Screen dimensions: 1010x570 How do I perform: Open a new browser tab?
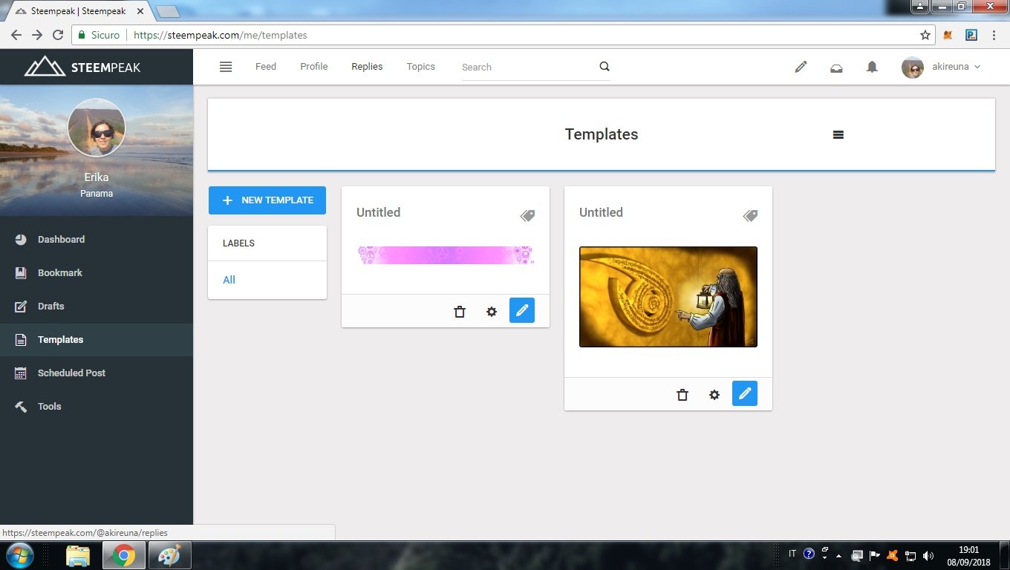169,12
